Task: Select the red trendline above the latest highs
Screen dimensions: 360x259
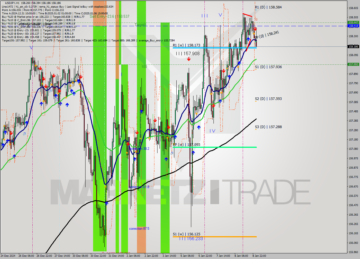Action: [247, 15]
